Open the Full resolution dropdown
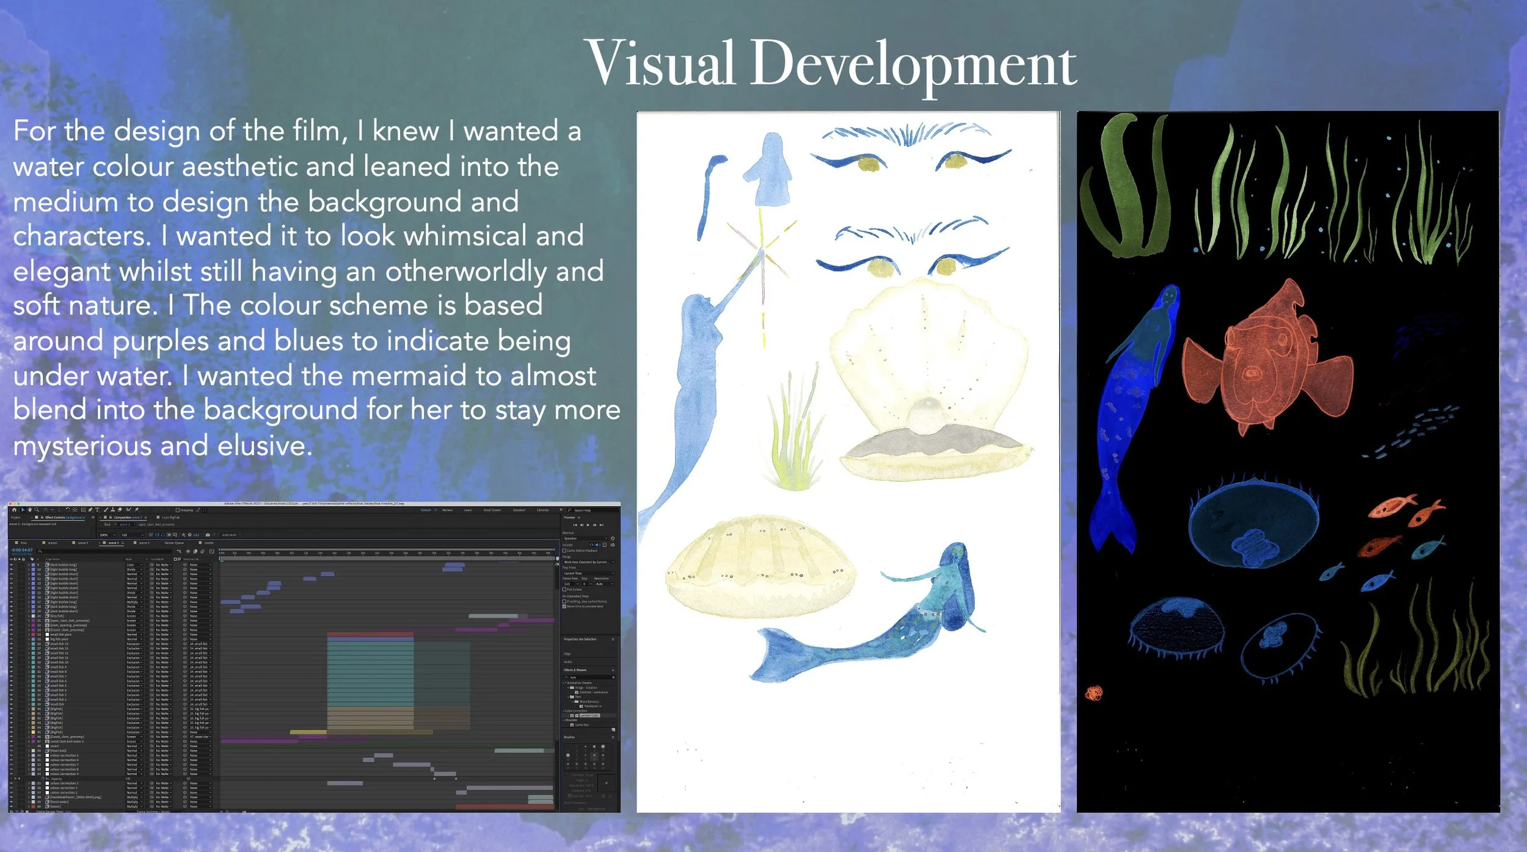1527x852 pixels. (x=132, y=535)
